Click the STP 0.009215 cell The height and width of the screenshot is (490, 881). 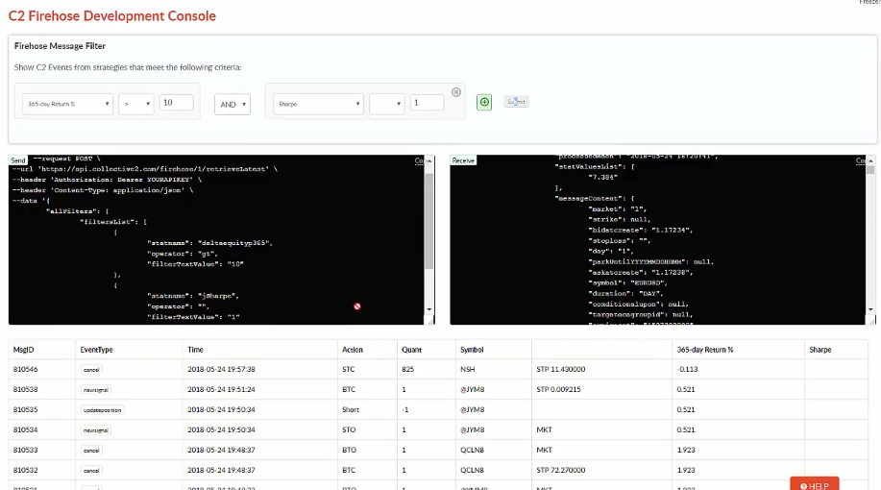[x=558, y=389]
